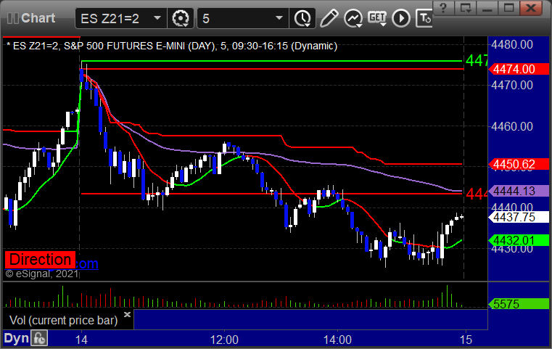Click the 15 date label on time axis
The height and width of the screenshot is (349, 552).
tap(466, 340)
